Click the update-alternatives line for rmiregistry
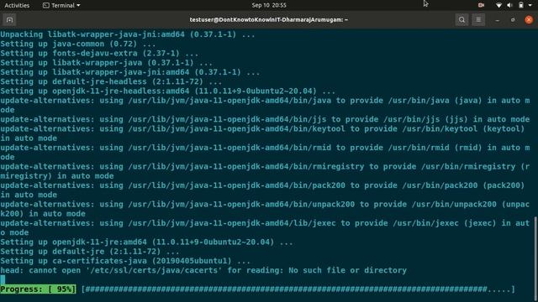Screen dimensions: 538x302 coord(265,171)
